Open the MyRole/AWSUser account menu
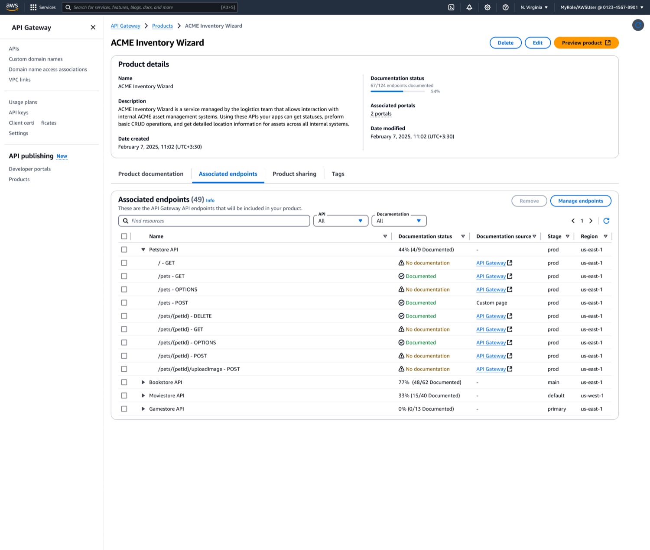This screenshot has width=650, height=550. pos(602,7)
